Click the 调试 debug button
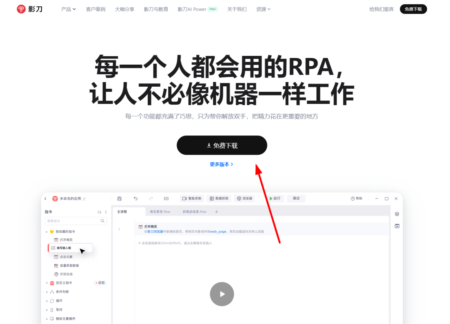This screenshot has width=450, height=324. (x=296, y=198)
